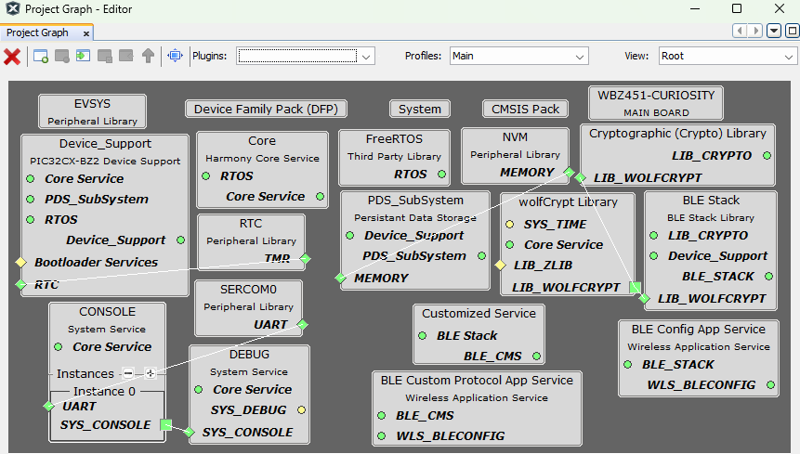Click the green circle beside PDS_SubSystem in Device_Support

31,200
